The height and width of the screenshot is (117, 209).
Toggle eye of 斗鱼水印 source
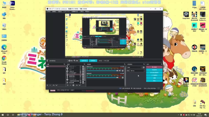point(80,71)
